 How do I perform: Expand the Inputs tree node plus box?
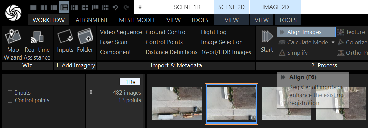[10, 93]
